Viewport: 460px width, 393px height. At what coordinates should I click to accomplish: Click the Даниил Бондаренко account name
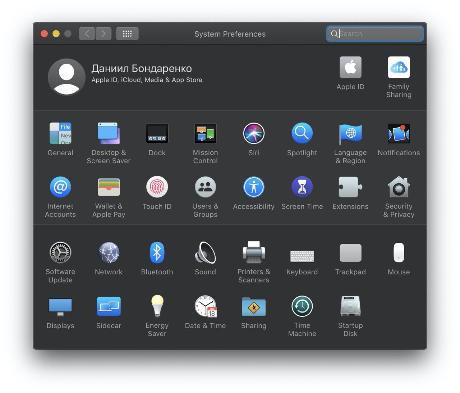(x=142, y=68)
